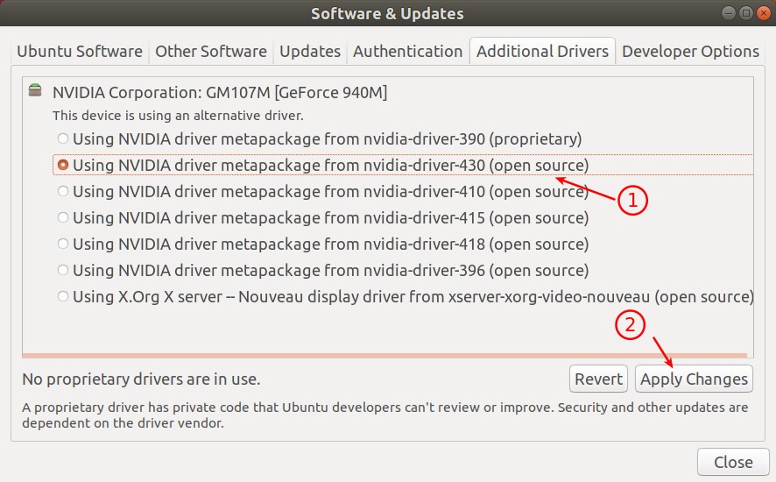The width and height of the screenshot is (776, 482).
Task: Select the nvidia-driver-418 radio option
Action: (x=63, y=244)
